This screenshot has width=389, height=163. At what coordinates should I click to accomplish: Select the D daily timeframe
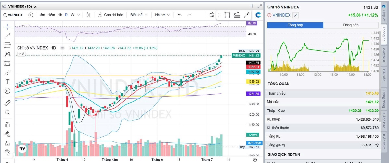click(66, 15)
